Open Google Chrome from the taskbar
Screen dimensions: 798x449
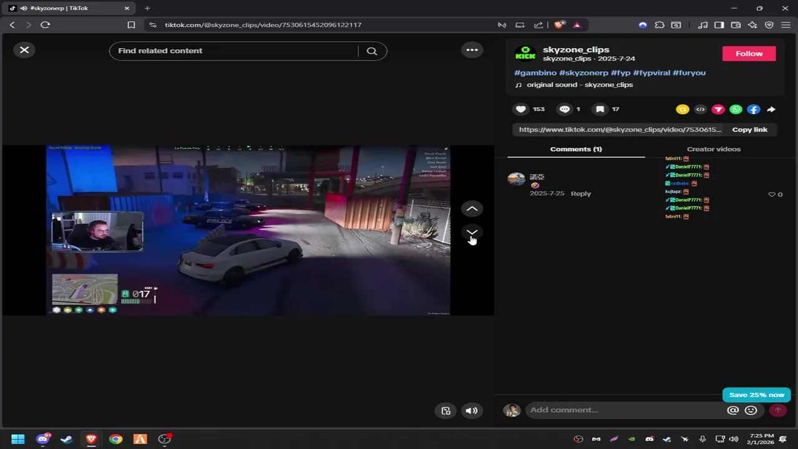115,439
